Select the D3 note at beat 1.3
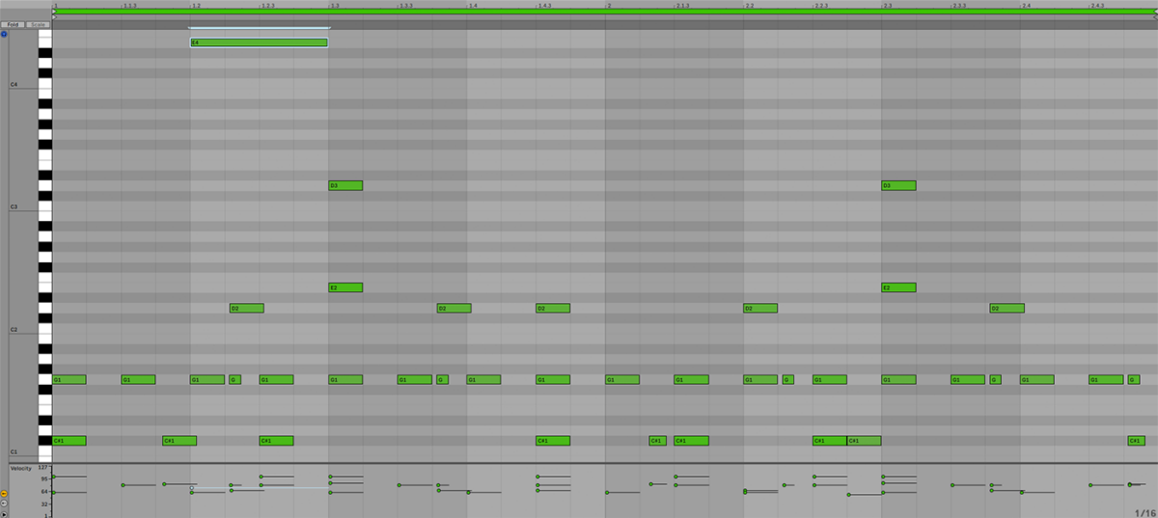The width and height of the screenshot is (1158, 518). click(345, 185)
